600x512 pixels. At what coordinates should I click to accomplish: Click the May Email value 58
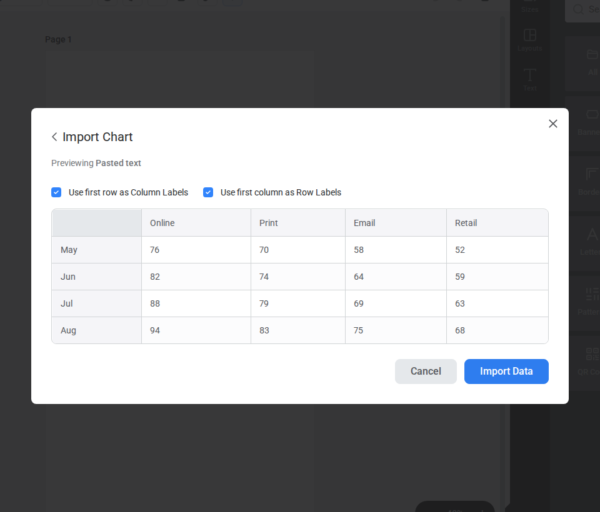396,250
